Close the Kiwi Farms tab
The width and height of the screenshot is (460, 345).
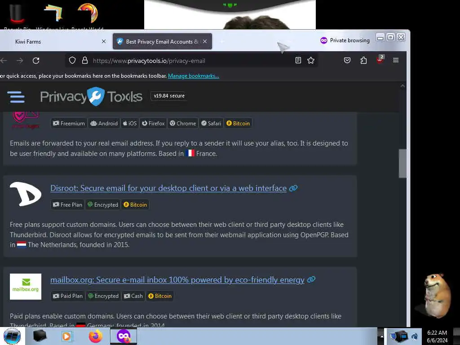104,41
